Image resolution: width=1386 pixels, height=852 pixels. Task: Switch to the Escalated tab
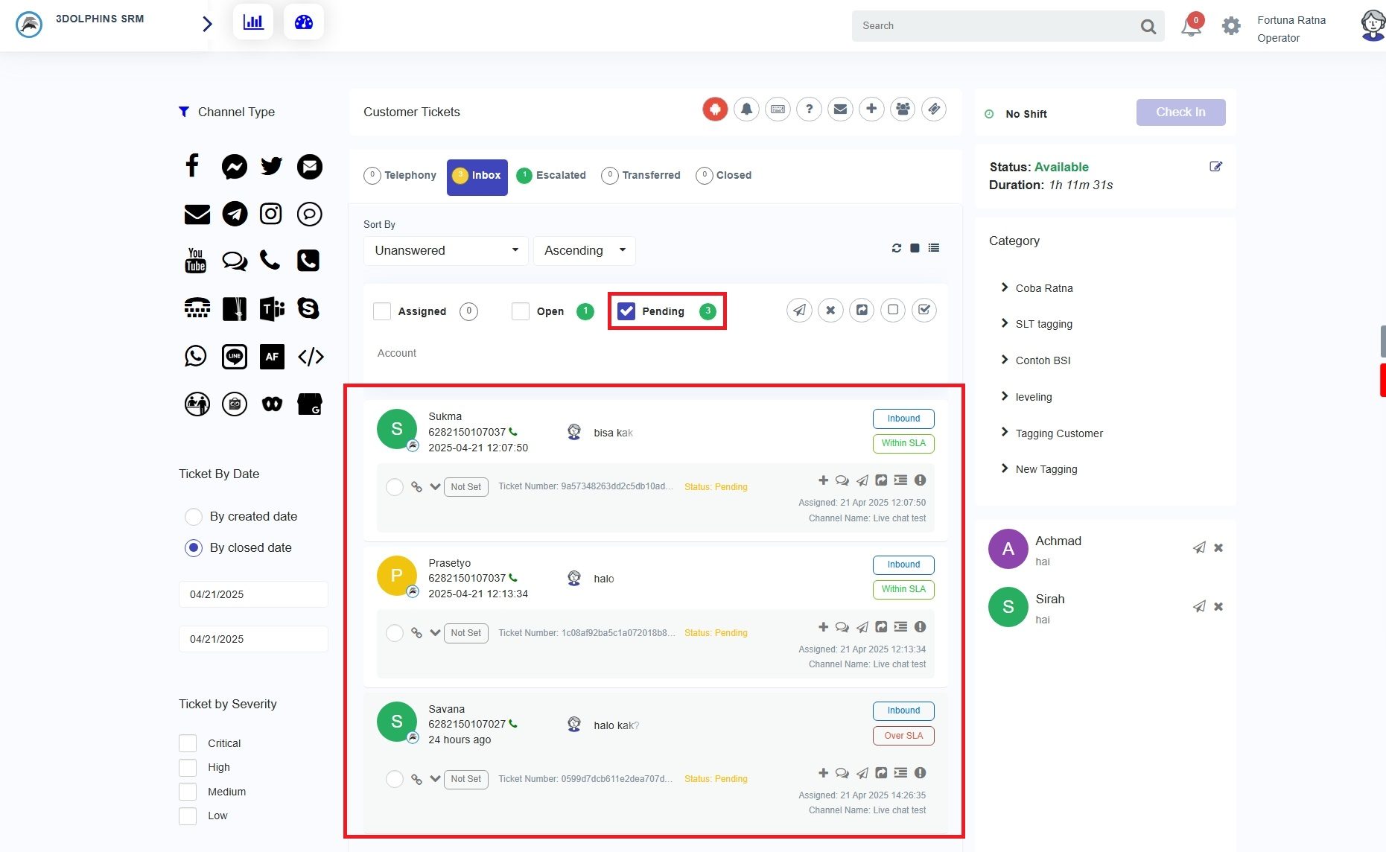coord(551,176)
